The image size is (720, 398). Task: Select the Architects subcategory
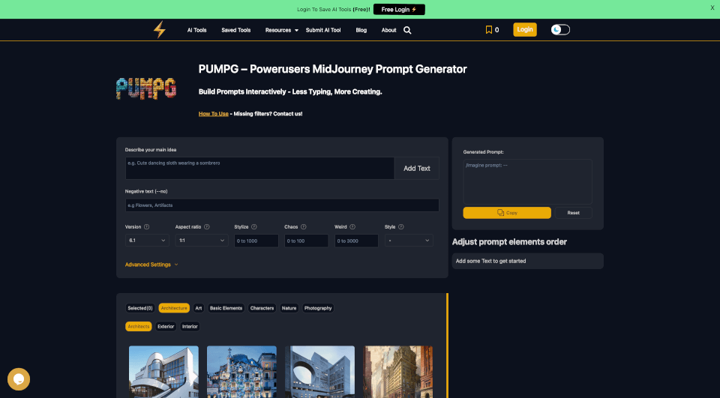[139, 326]
